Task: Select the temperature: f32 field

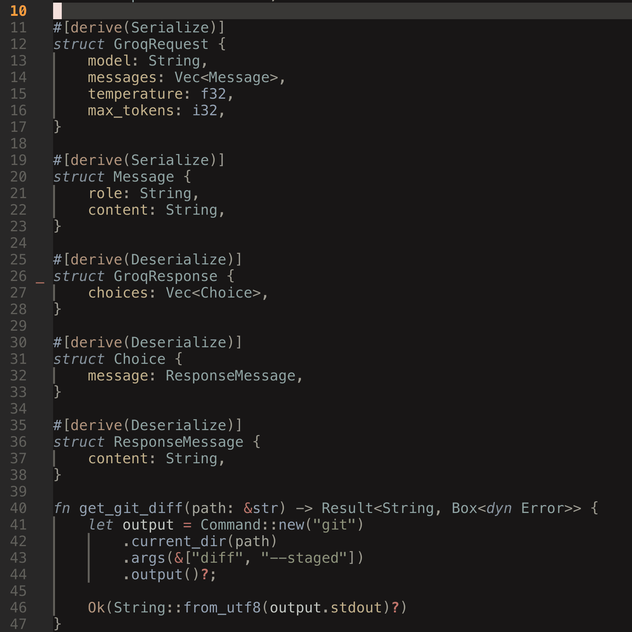Action: [x=160, y=94]
